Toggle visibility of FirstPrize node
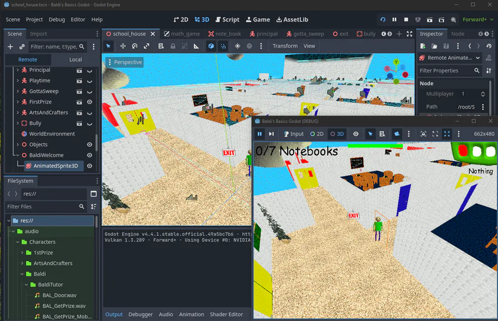Image resolution: width=498 pixels, height=321 pixels. pyautogui.click(x=90, y=102)
